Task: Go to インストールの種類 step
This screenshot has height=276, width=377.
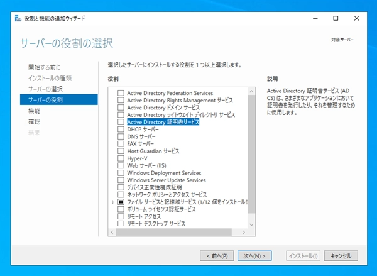Action: coord(50,78)
